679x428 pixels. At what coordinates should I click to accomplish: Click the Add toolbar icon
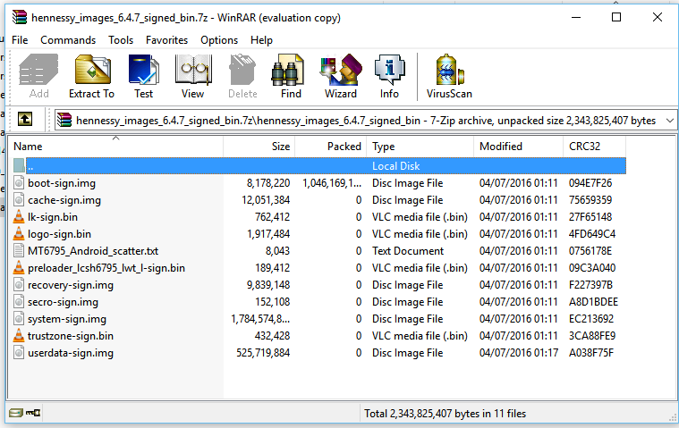tap(38, 76)
